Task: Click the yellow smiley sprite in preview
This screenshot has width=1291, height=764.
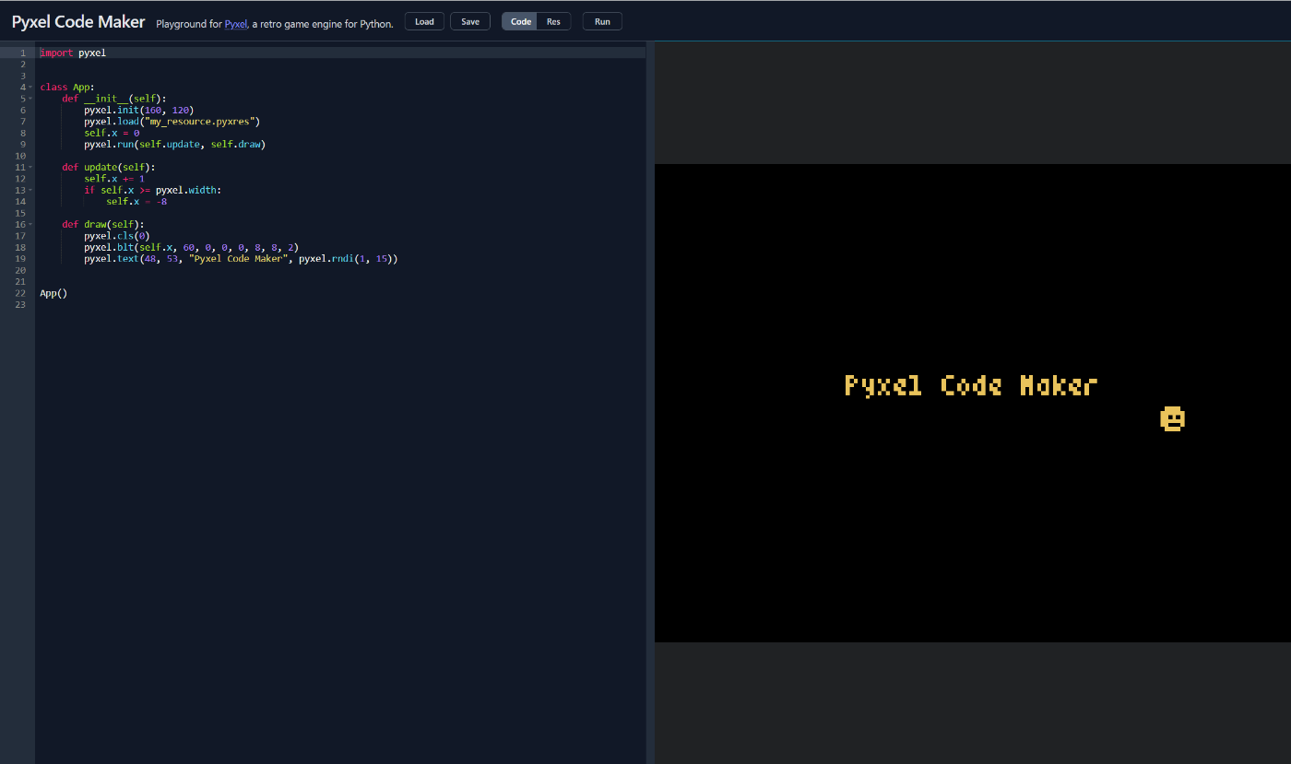Action: click(x=1172, y=418)
